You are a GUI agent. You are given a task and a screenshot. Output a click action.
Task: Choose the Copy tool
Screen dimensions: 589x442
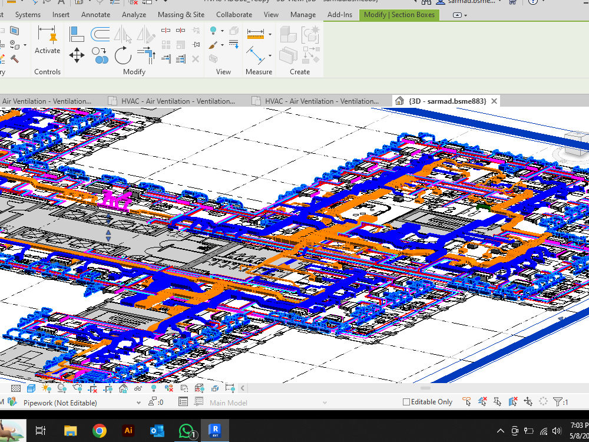[x=100, y=55]
